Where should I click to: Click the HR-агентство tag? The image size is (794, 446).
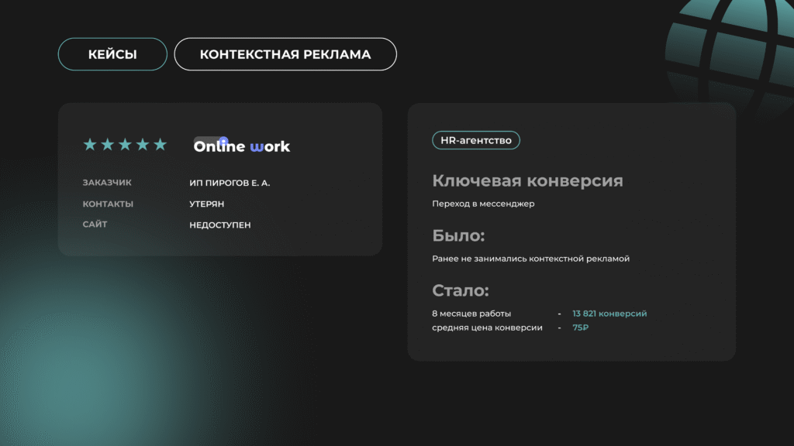(x=475, y=140)
